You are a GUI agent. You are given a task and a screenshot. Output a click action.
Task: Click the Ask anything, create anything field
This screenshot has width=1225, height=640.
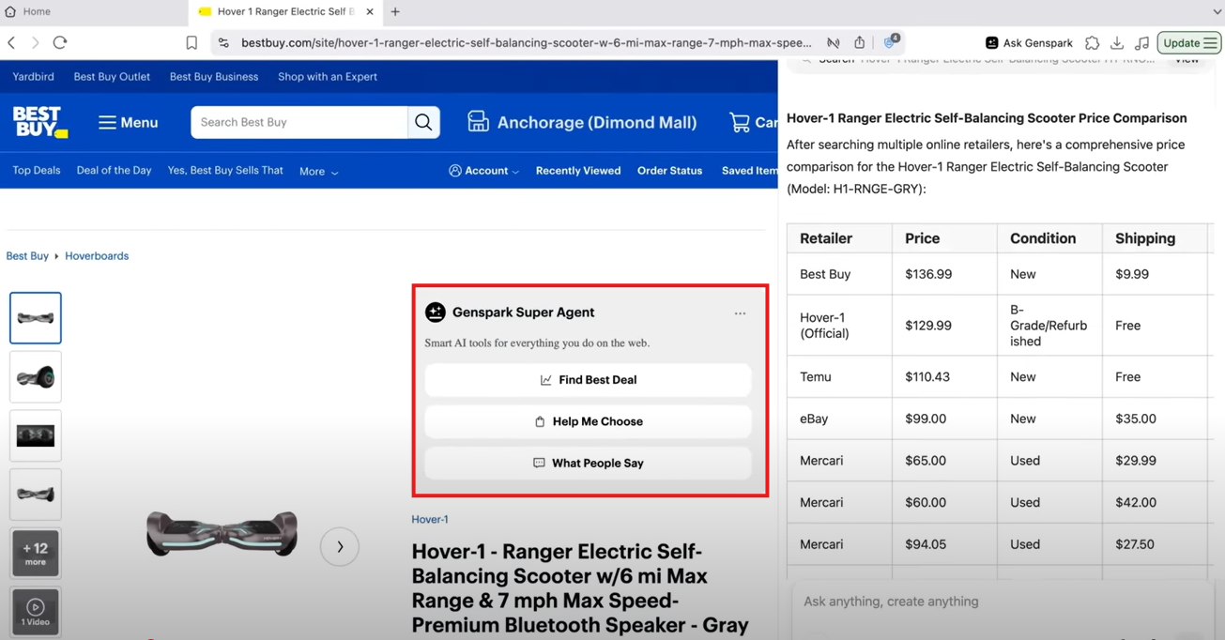tap(1004, 602)
